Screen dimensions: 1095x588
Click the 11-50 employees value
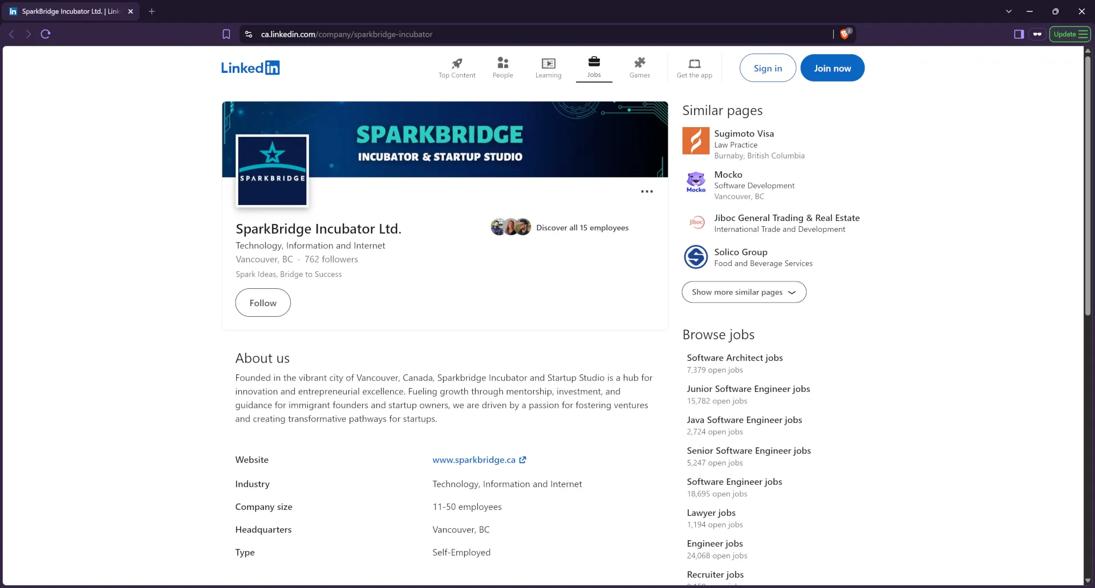coord(467,507)
